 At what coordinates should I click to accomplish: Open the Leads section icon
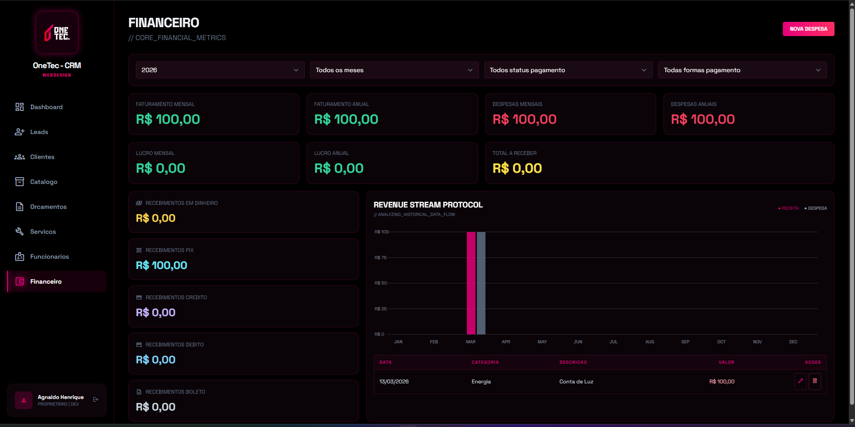(x=19, y=132)
